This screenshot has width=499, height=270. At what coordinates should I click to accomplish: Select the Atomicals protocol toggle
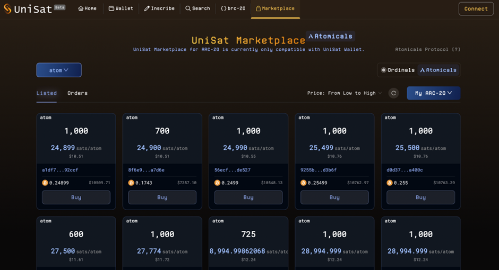pyautogui.click(x=438, y=70)
